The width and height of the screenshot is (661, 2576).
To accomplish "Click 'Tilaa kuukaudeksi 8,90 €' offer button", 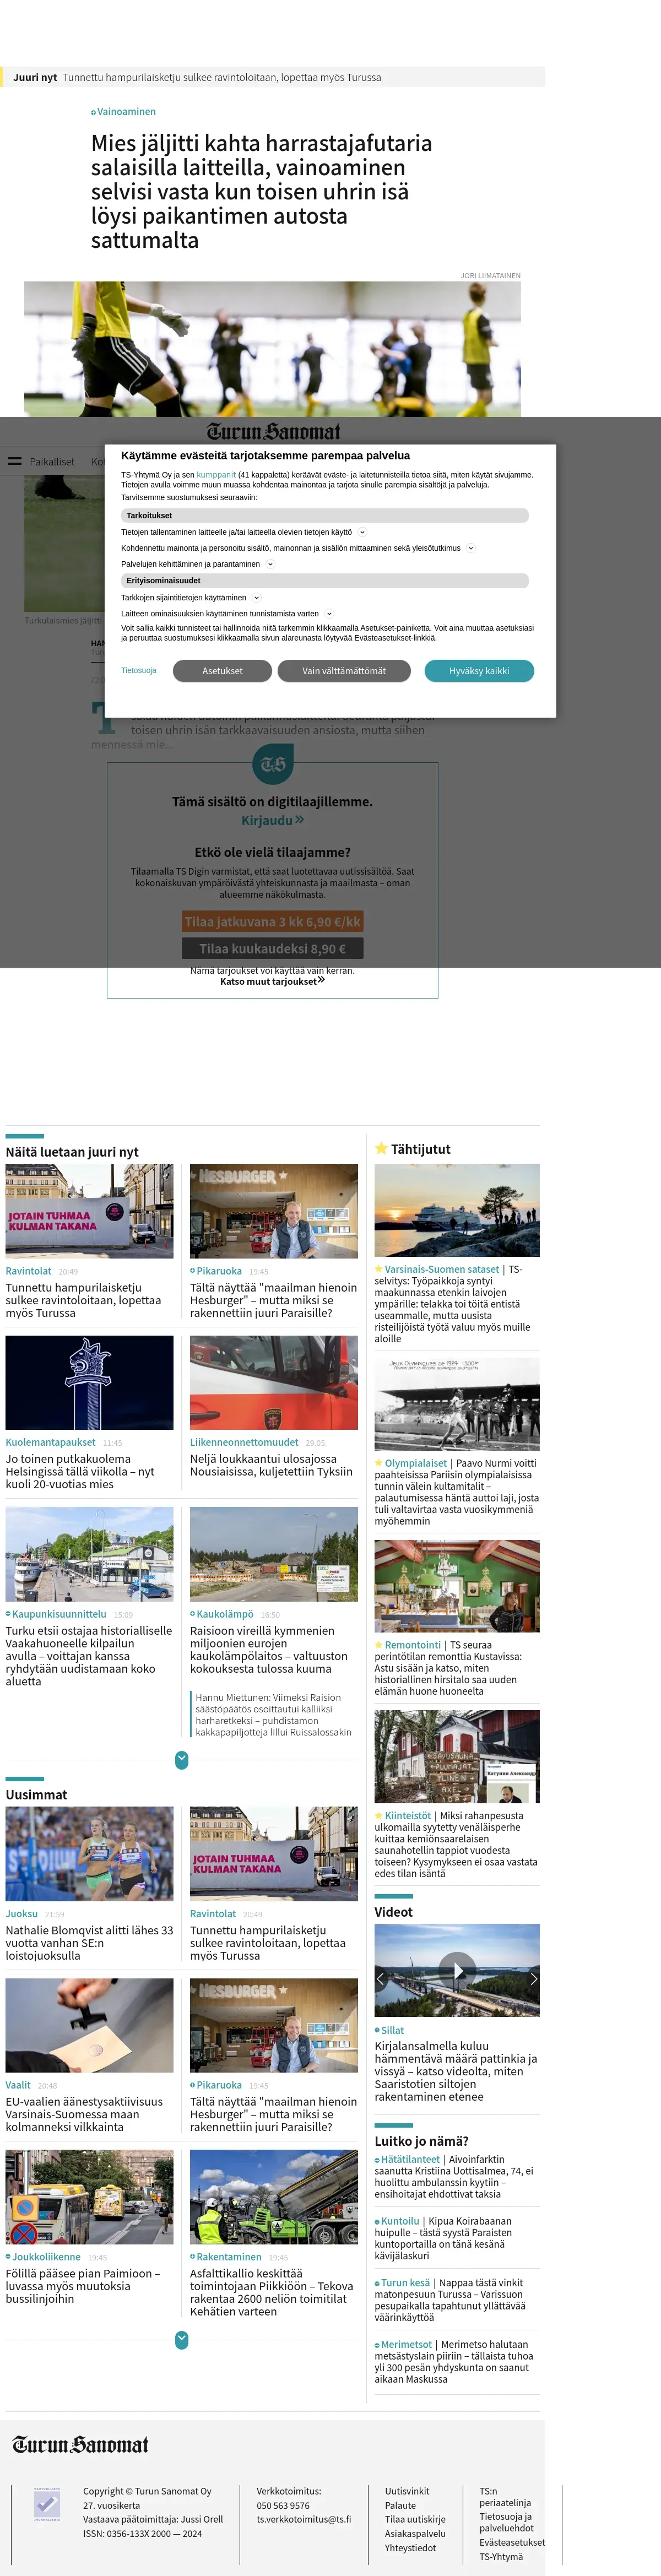I will click(272, 949).
